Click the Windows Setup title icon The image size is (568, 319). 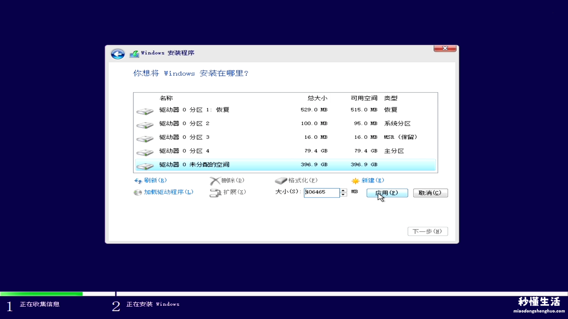point(134,54)
